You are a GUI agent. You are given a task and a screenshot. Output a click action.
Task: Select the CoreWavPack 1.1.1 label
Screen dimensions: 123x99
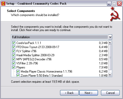click(29, 43)
